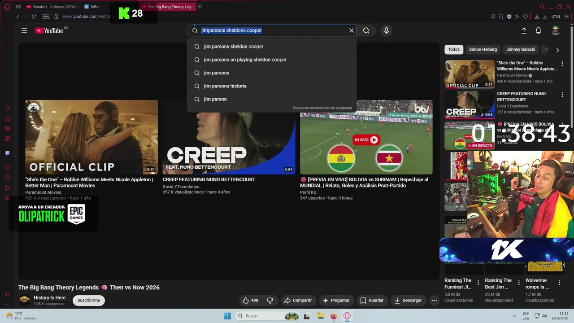Open the Opera GX main menu logo

(x=7, y=7)
